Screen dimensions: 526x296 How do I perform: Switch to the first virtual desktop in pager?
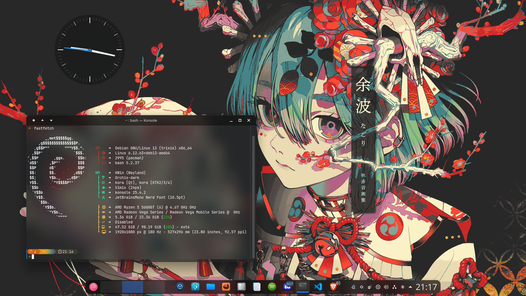tap(111, 287)
